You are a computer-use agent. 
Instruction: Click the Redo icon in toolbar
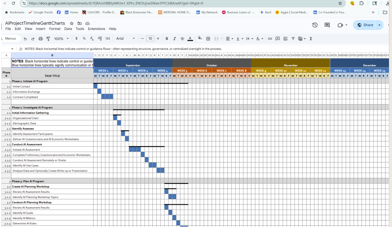(33, 39)
